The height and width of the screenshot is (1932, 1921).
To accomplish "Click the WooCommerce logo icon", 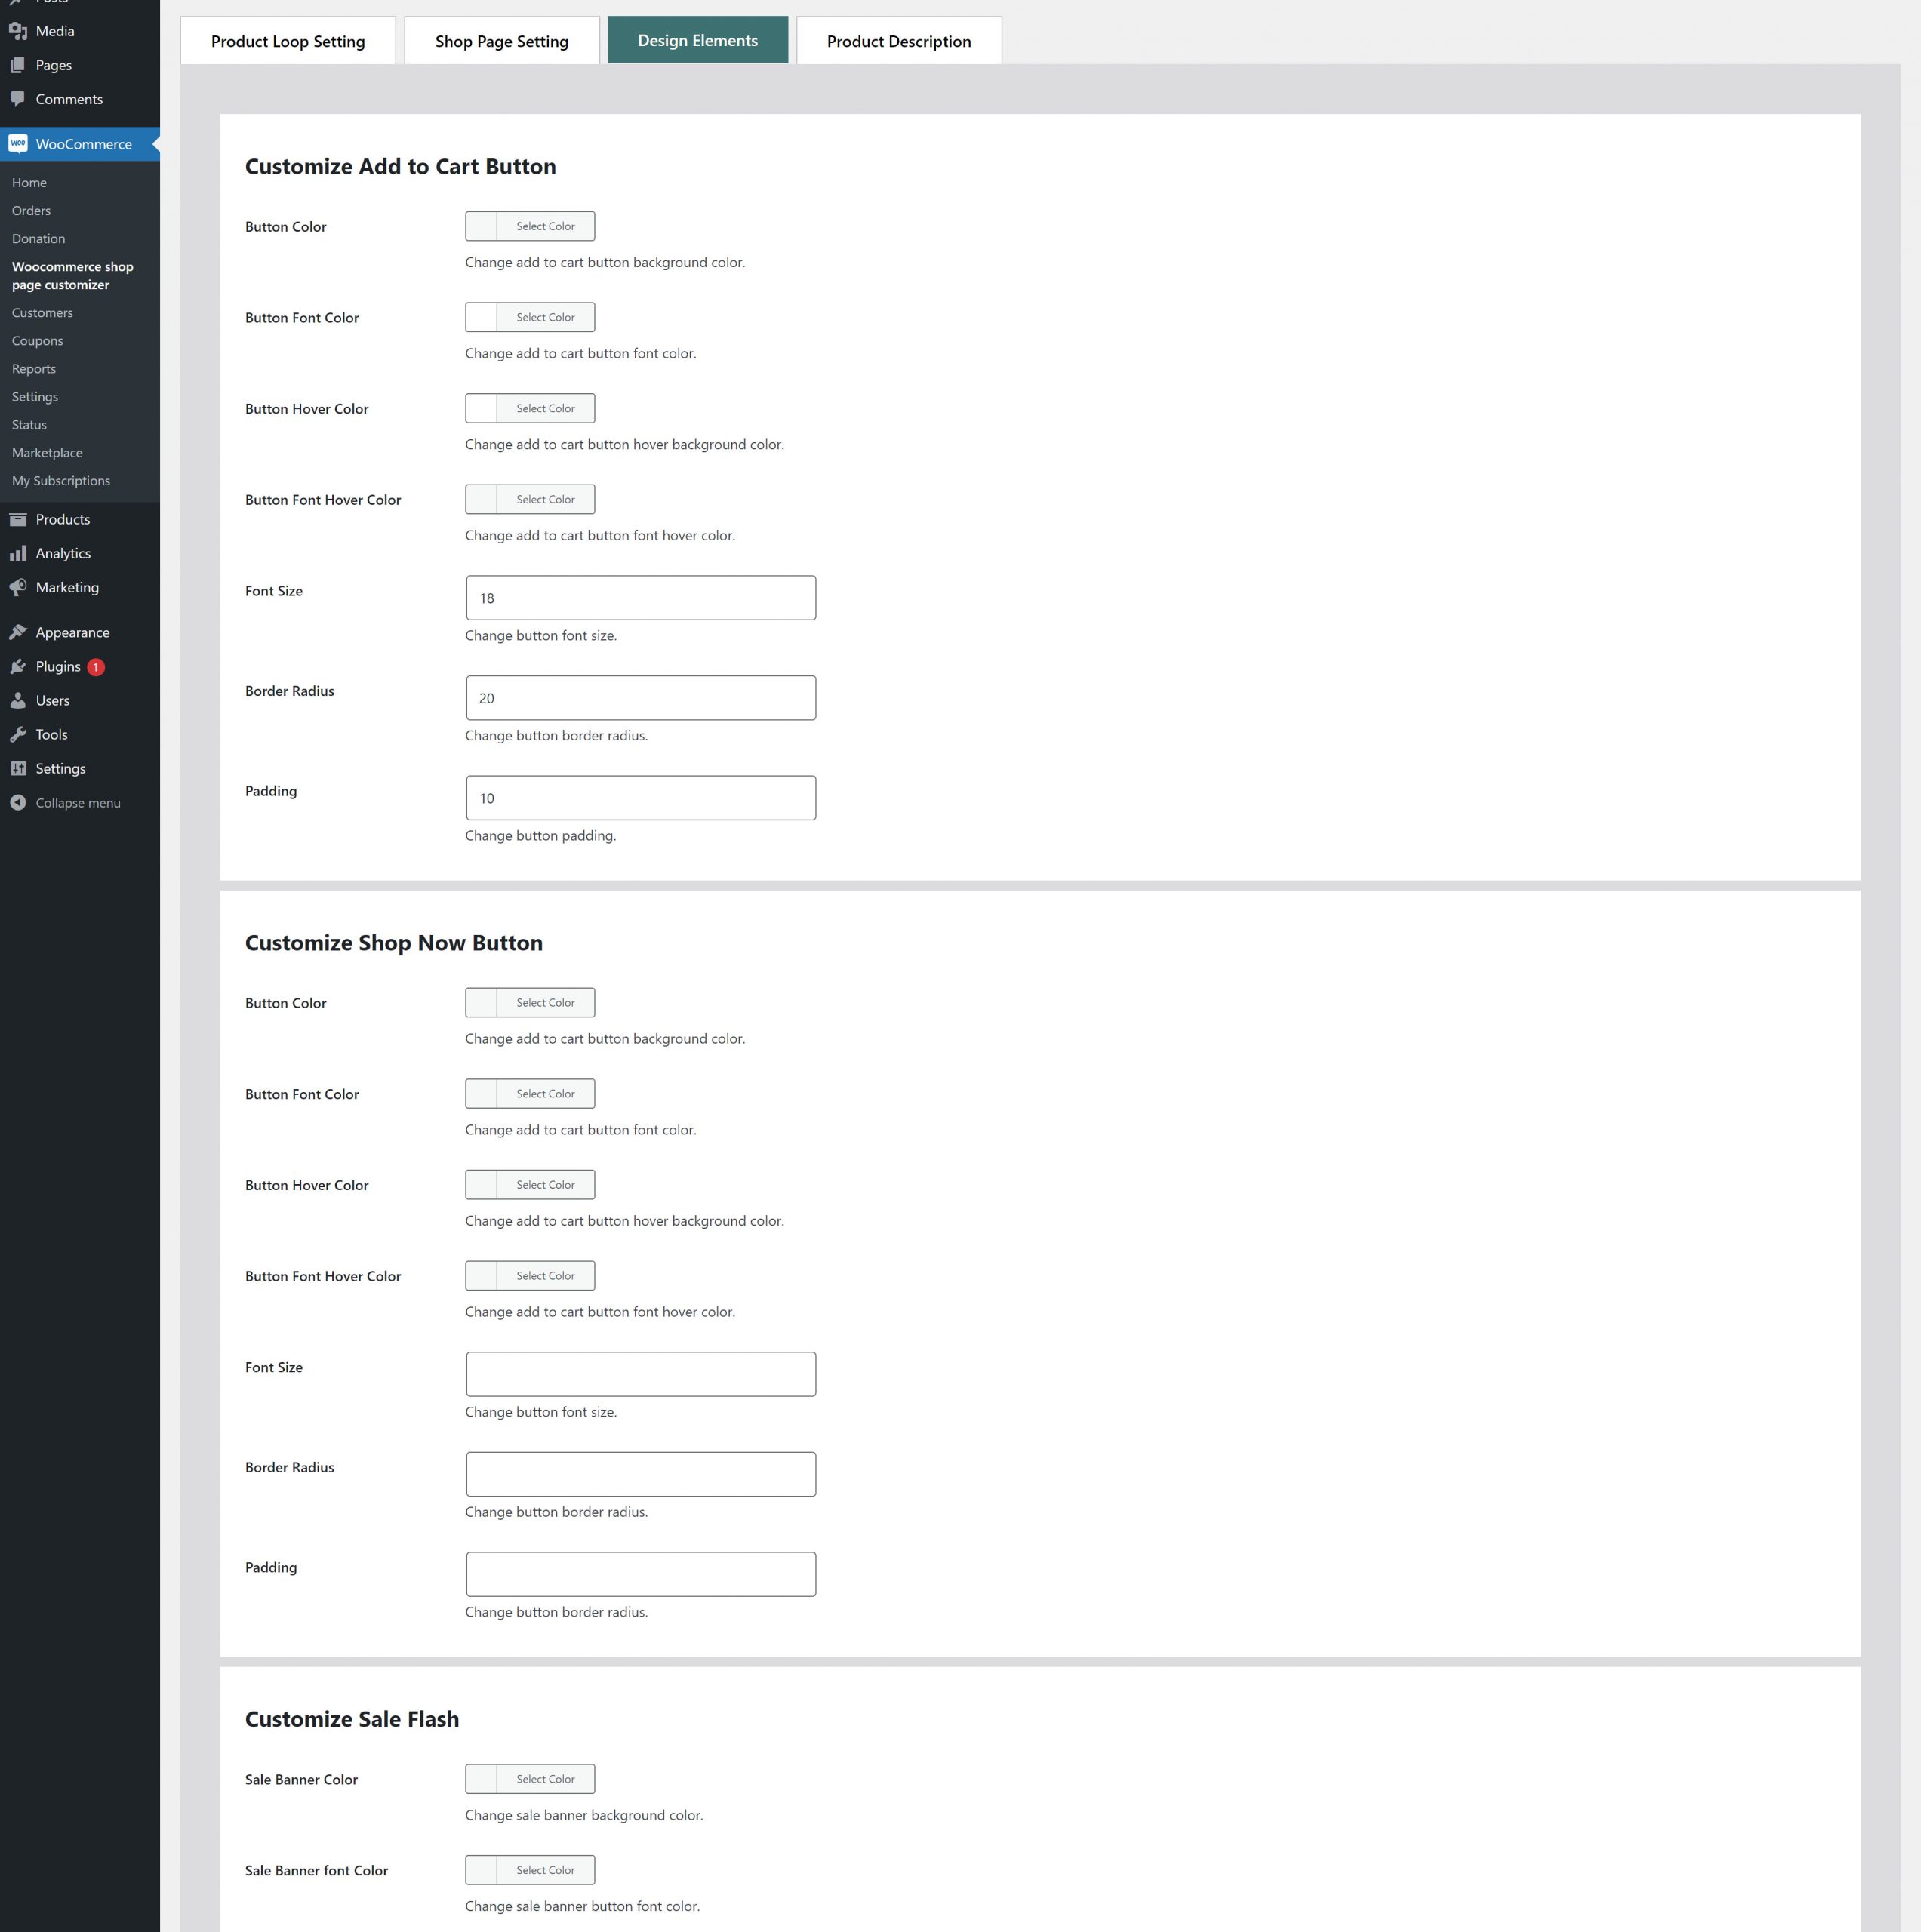I will click(18, 144).
